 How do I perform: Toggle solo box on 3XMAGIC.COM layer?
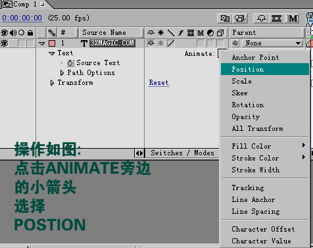21,43
